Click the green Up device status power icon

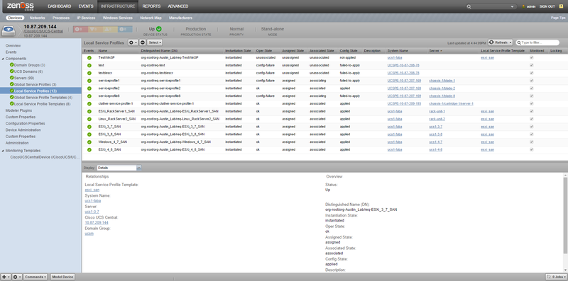click(159, 29)
